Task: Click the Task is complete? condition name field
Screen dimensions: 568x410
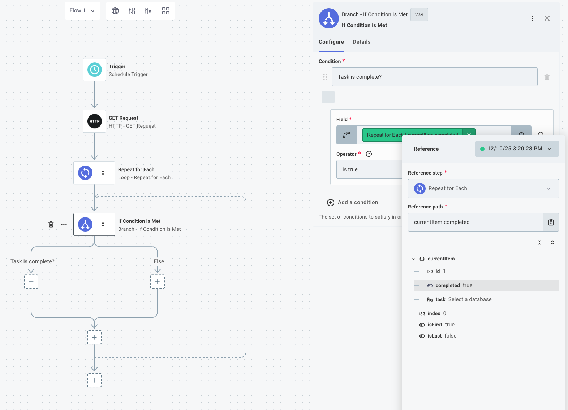Action: click(x=434, y=77)
